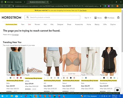The width and height of the screenshot is (123, 98).
Task: Open the Accessories menu
Action: [79, 24]
